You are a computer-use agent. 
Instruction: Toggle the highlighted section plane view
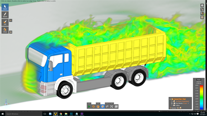102,106
